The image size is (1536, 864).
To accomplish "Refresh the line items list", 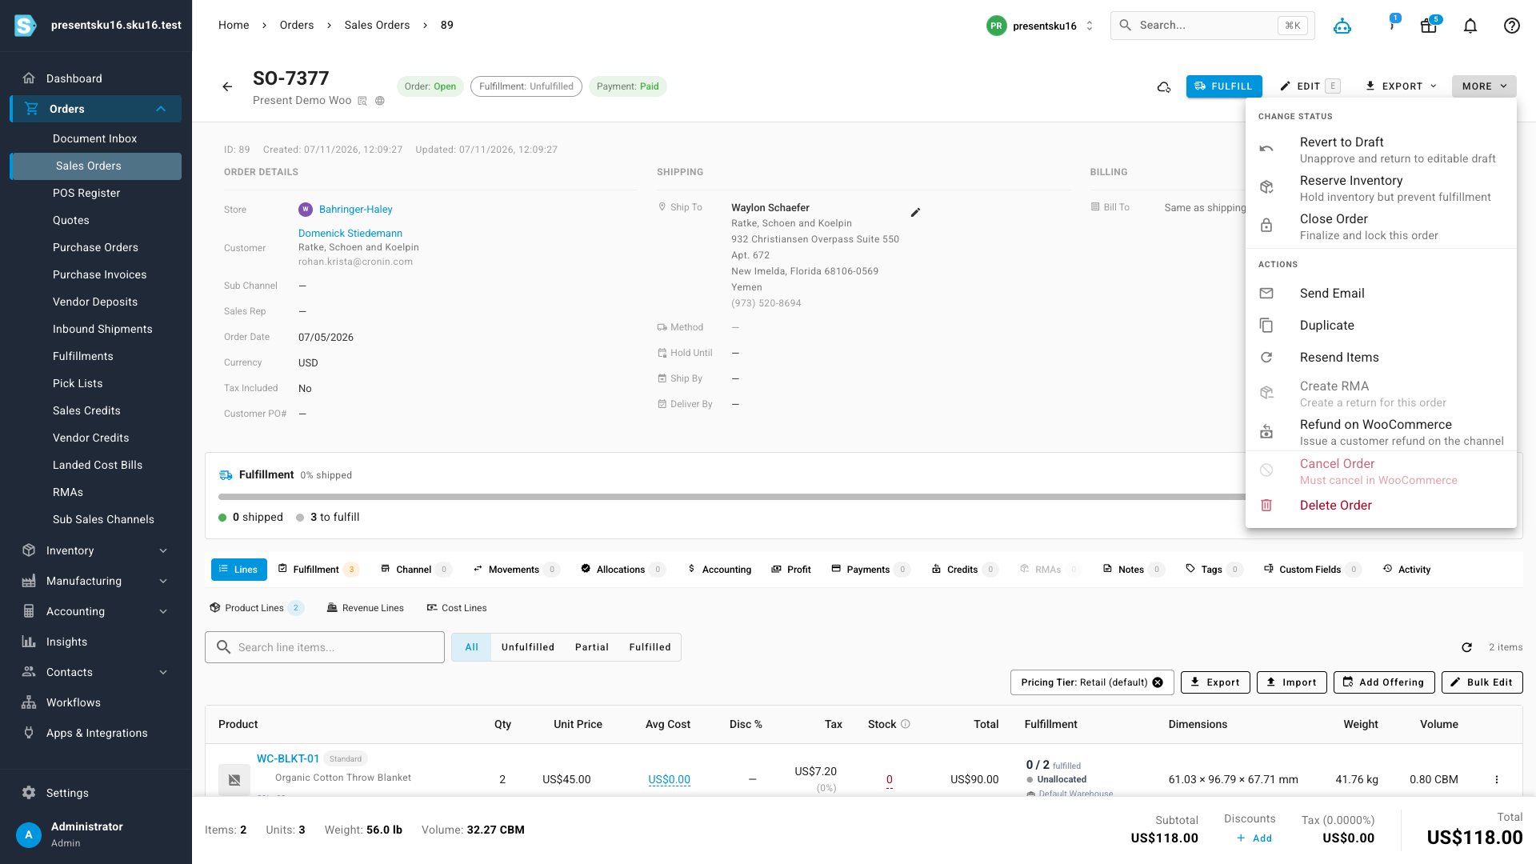I will [x=1466, y=647].
